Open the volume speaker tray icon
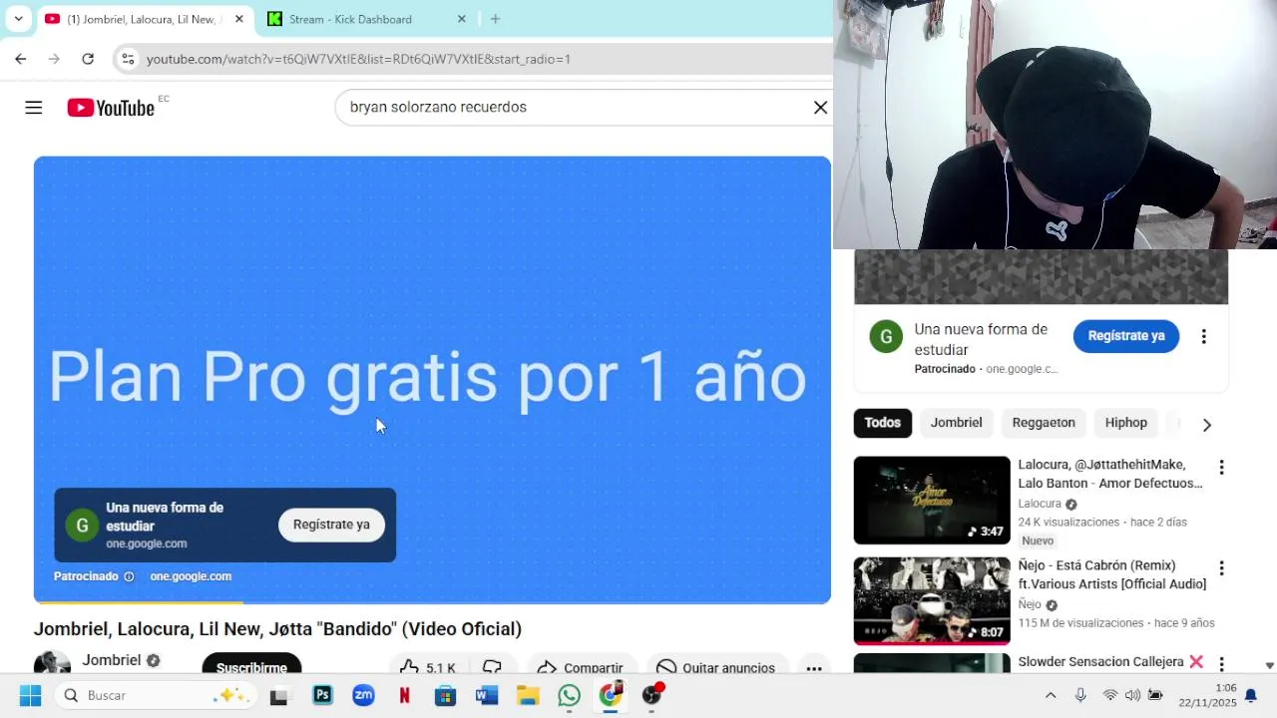The height and width of the screenshot is (718, 1277). tap(1132, 695)
